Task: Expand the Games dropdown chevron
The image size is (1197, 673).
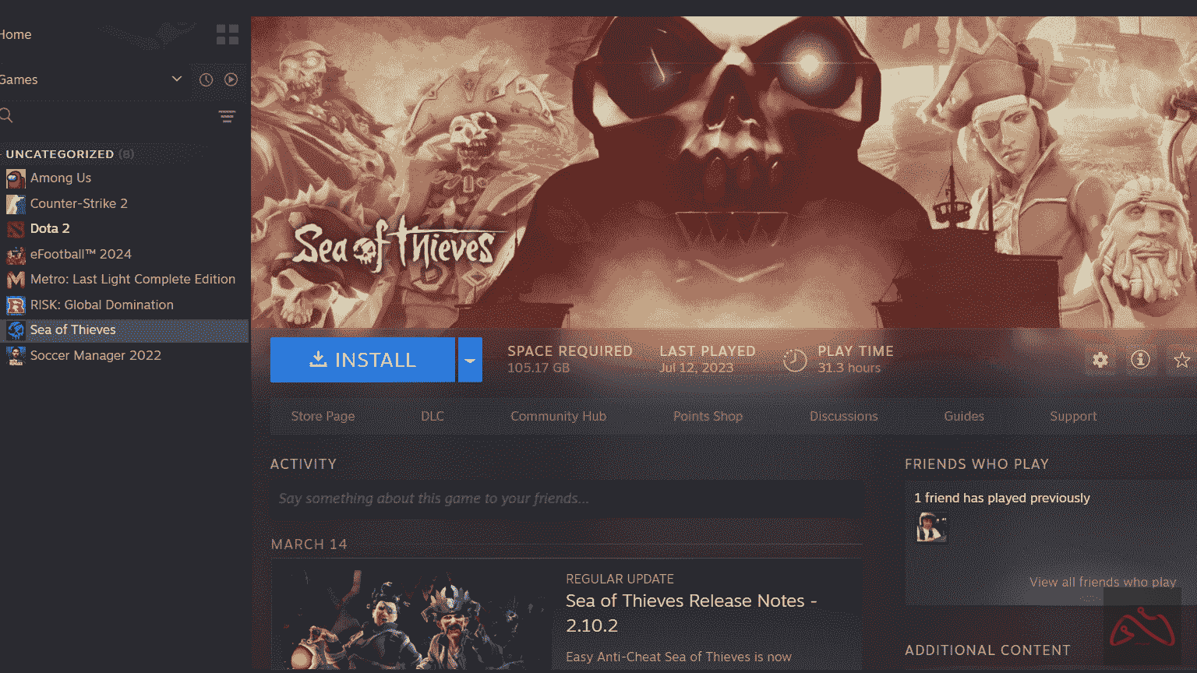Action: [175, 79]
